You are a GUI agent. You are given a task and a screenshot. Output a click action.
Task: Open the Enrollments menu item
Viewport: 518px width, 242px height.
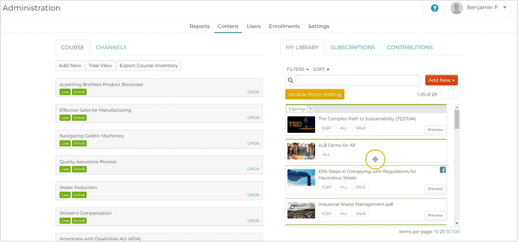[284, 26]
